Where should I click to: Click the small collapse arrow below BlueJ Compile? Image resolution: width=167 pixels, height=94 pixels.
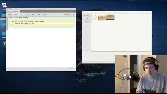pos(87,50)
